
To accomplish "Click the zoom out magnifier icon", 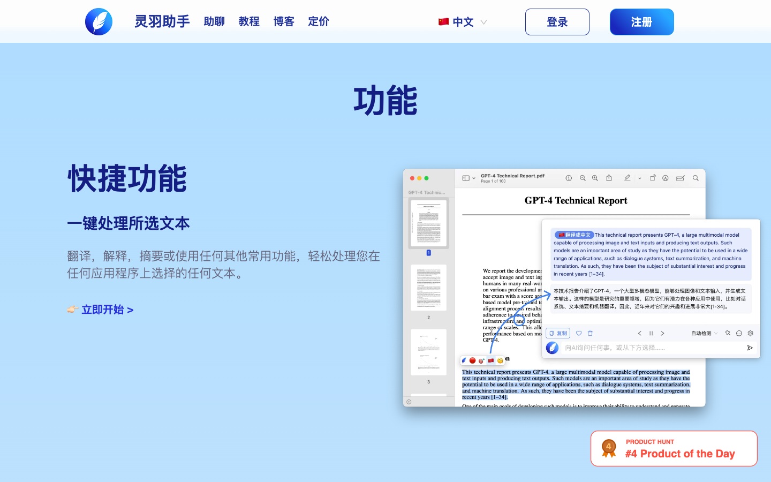I will tap(583, 178).
